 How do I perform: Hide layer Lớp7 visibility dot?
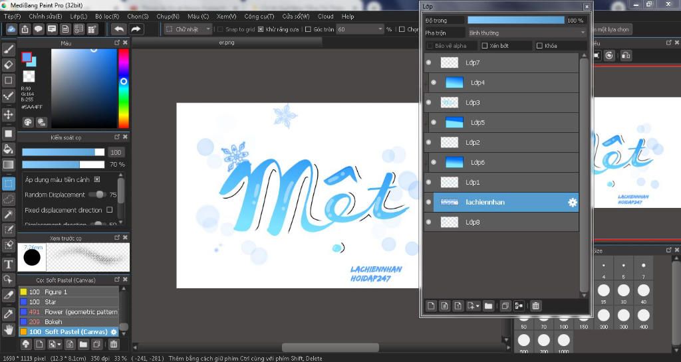click(429, 62)
